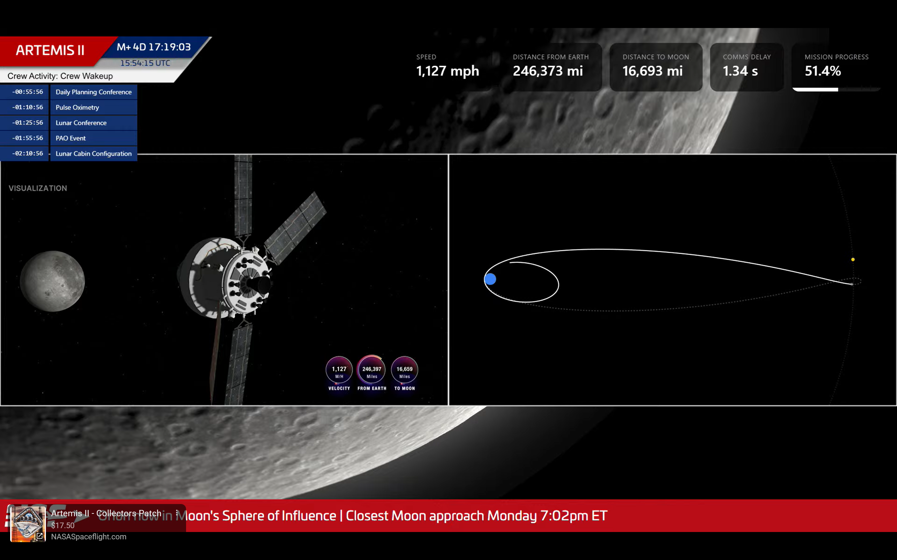Click the From Earth circular gauge
897x560 pixels.
coord(371,370)
